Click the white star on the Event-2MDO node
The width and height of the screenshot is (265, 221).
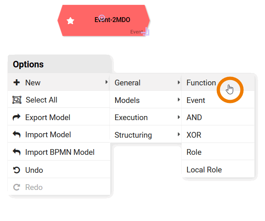pyautogui.click(x=71, y=21)
